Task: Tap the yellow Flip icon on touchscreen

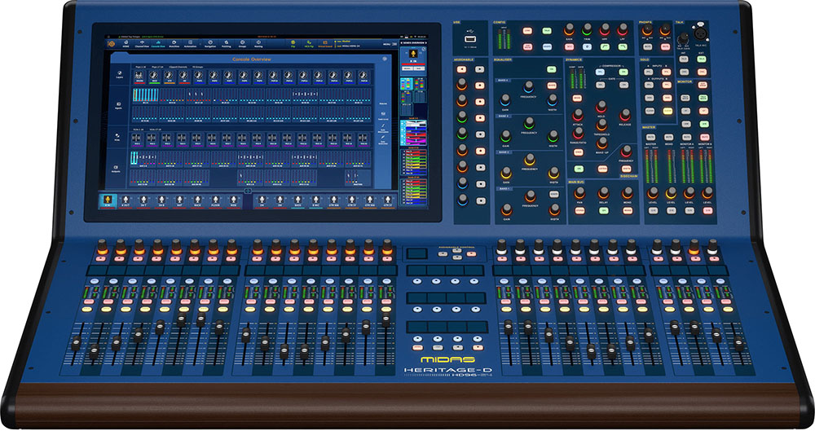Action: 293,43
